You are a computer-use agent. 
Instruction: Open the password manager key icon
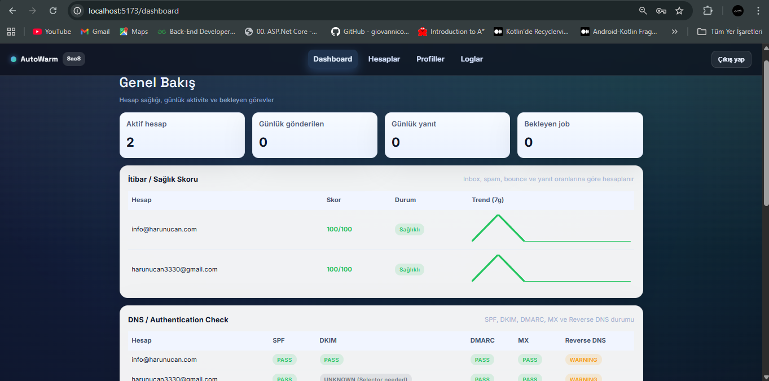click(x=661, y=11)
